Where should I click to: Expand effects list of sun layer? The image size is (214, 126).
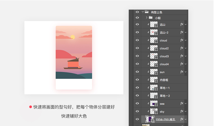[186, 72]
